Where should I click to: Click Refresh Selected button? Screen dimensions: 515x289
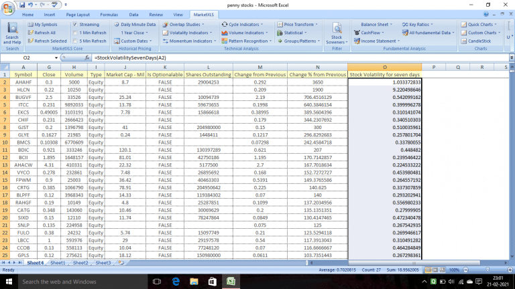(x=48, y=41)
